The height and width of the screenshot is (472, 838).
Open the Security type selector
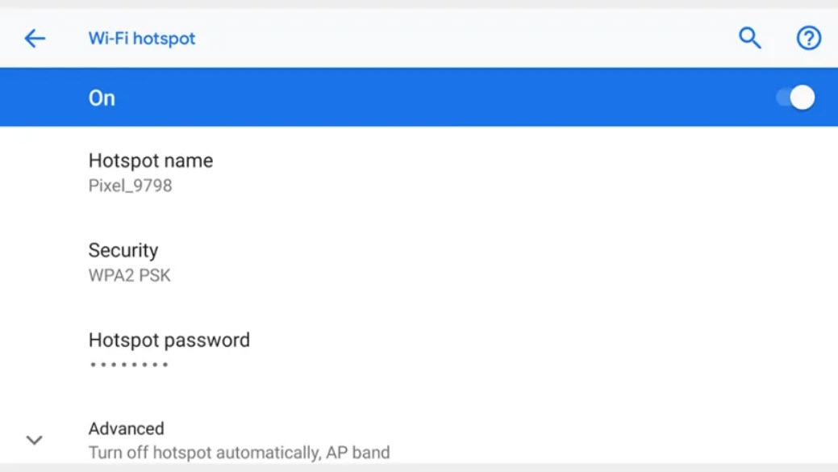(x=123, y=250)
